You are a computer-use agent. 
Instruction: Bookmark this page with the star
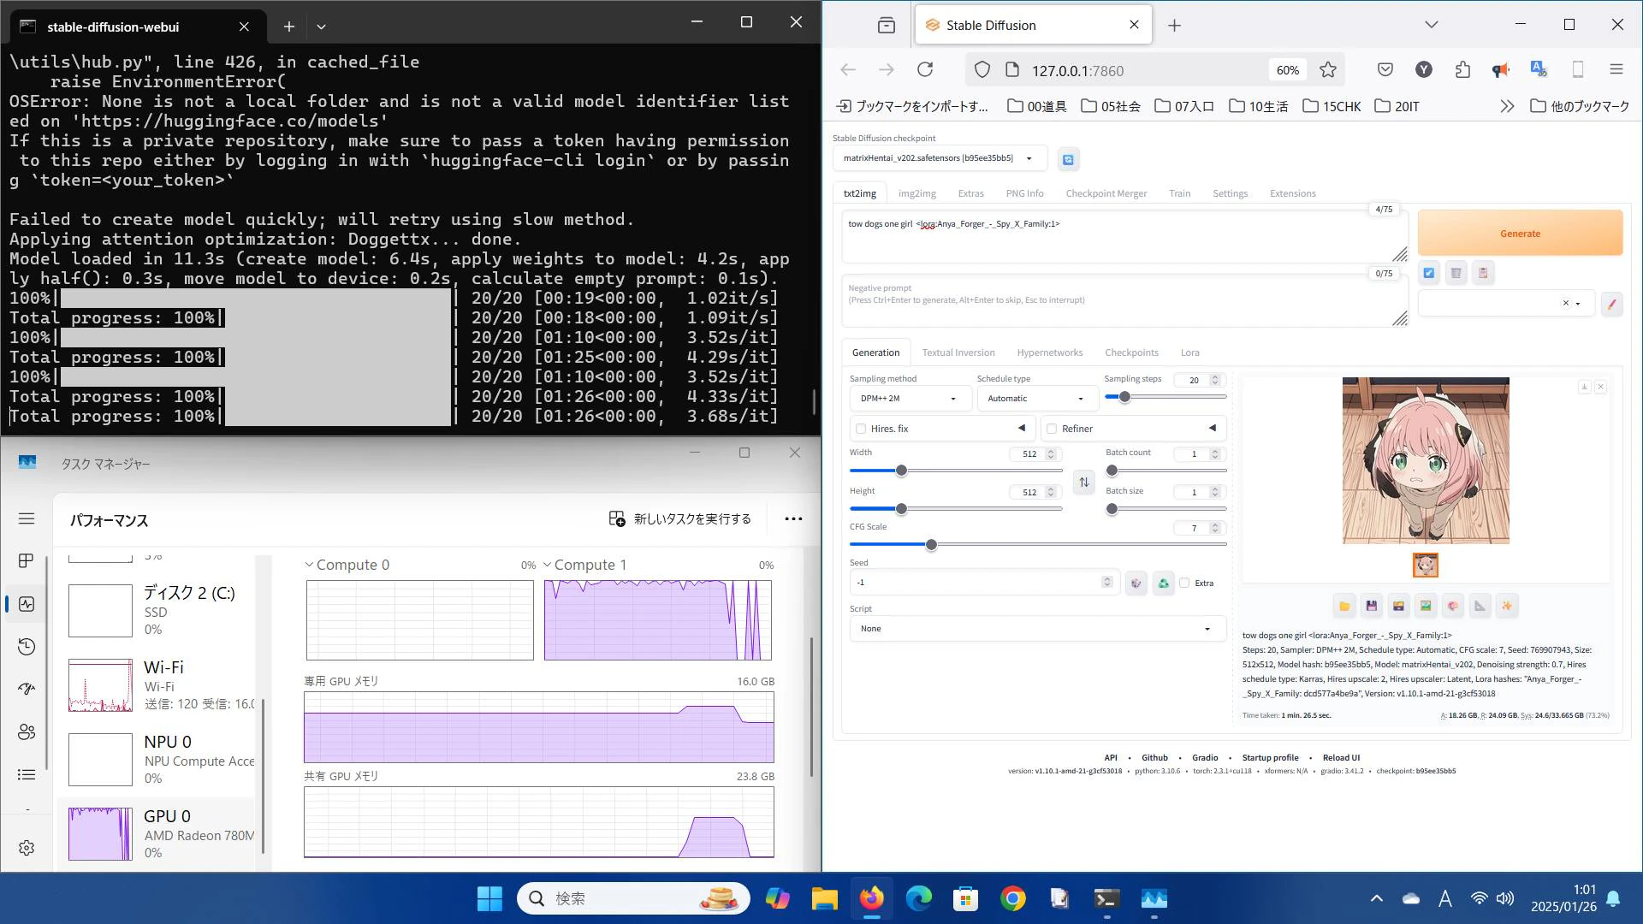[x=1328, y=70]
